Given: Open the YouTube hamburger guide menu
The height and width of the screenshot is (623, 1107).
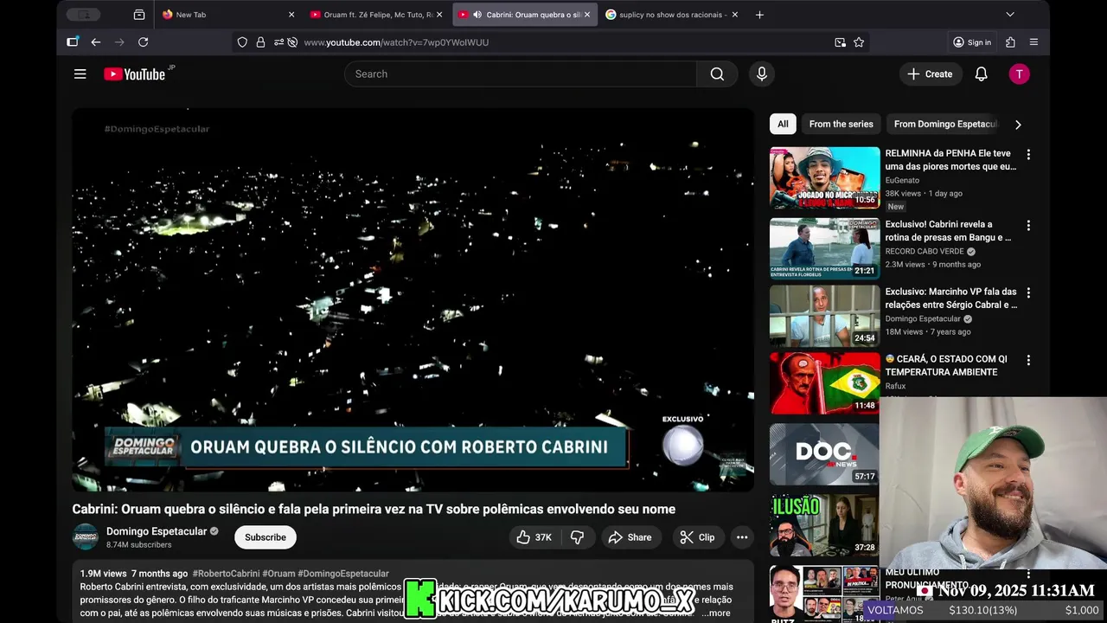Looking at the screenshot, I should point(80,74).
